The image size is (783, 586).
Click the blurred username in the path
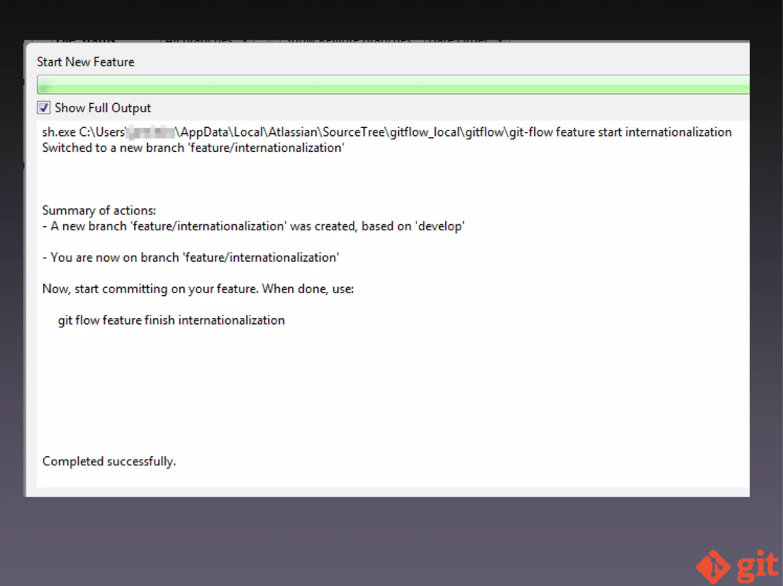click(150, 132)
